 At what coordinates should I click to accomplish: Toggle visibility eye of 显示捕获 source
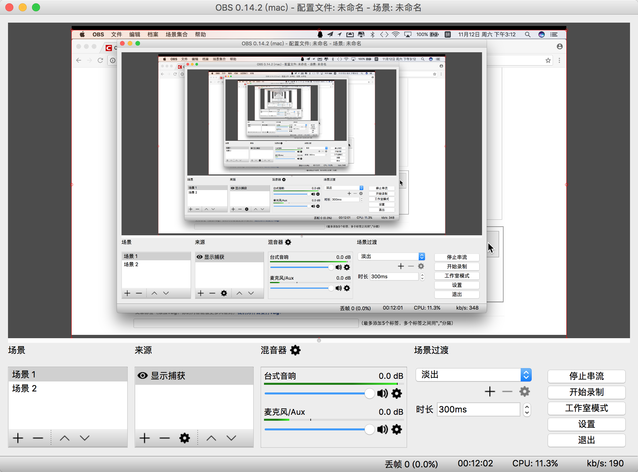143,375
